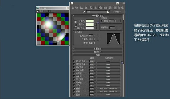Click the Make Unique icon
Image resolution: width=170 pixels, height=99 pixels.
[x=96, y=8]
